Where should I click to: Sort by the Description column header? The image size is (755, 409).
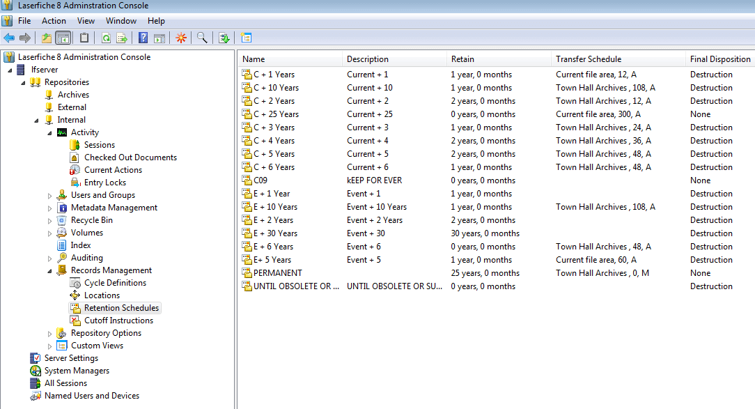[394, 59]
